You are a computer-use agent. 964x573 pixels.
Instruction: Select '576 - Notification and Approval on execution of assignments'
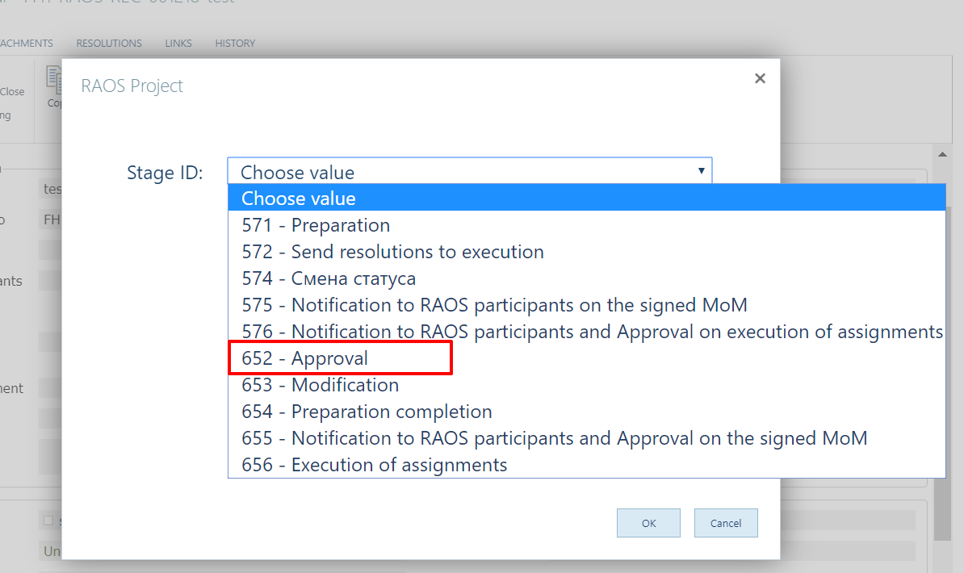point(586,332)
